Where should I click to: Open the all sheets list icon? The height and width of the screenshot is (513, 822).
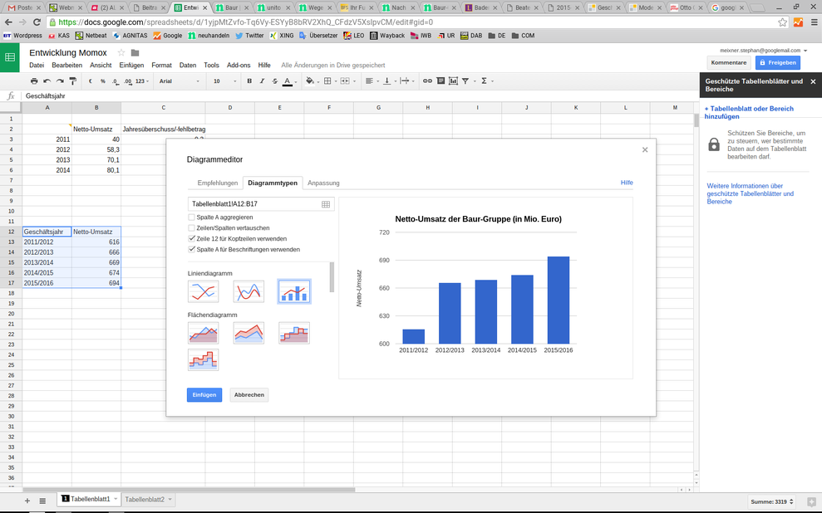[42, 501]
